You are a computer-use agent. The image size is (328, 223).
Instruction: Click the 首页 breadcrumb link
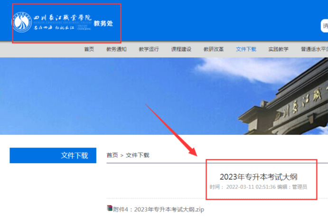click(x=112, y=155)
